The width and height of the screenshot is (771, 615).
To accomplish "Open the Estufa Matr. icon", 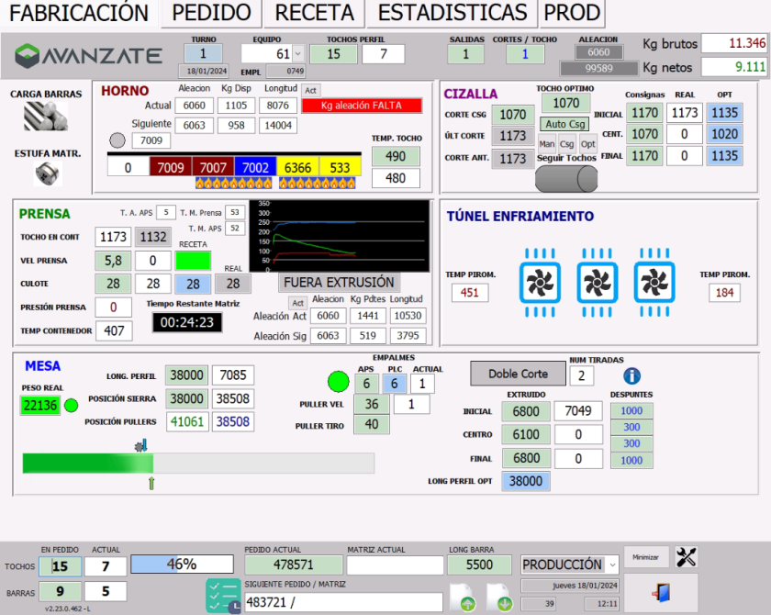I will (48, 173).
